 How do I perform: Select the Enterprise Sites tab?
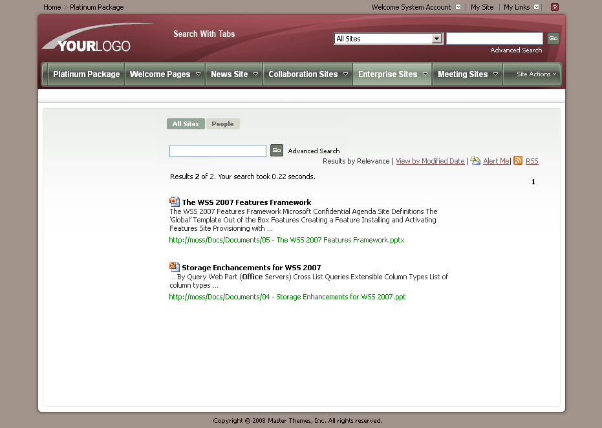[x=387, y=74]
